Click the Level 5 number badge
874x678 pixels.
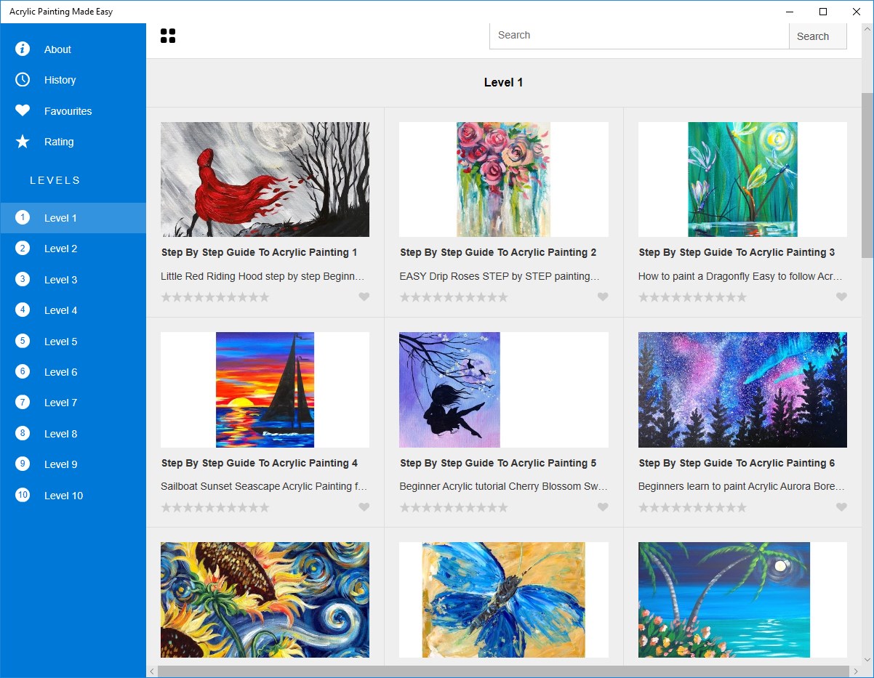tap(23, 341)
